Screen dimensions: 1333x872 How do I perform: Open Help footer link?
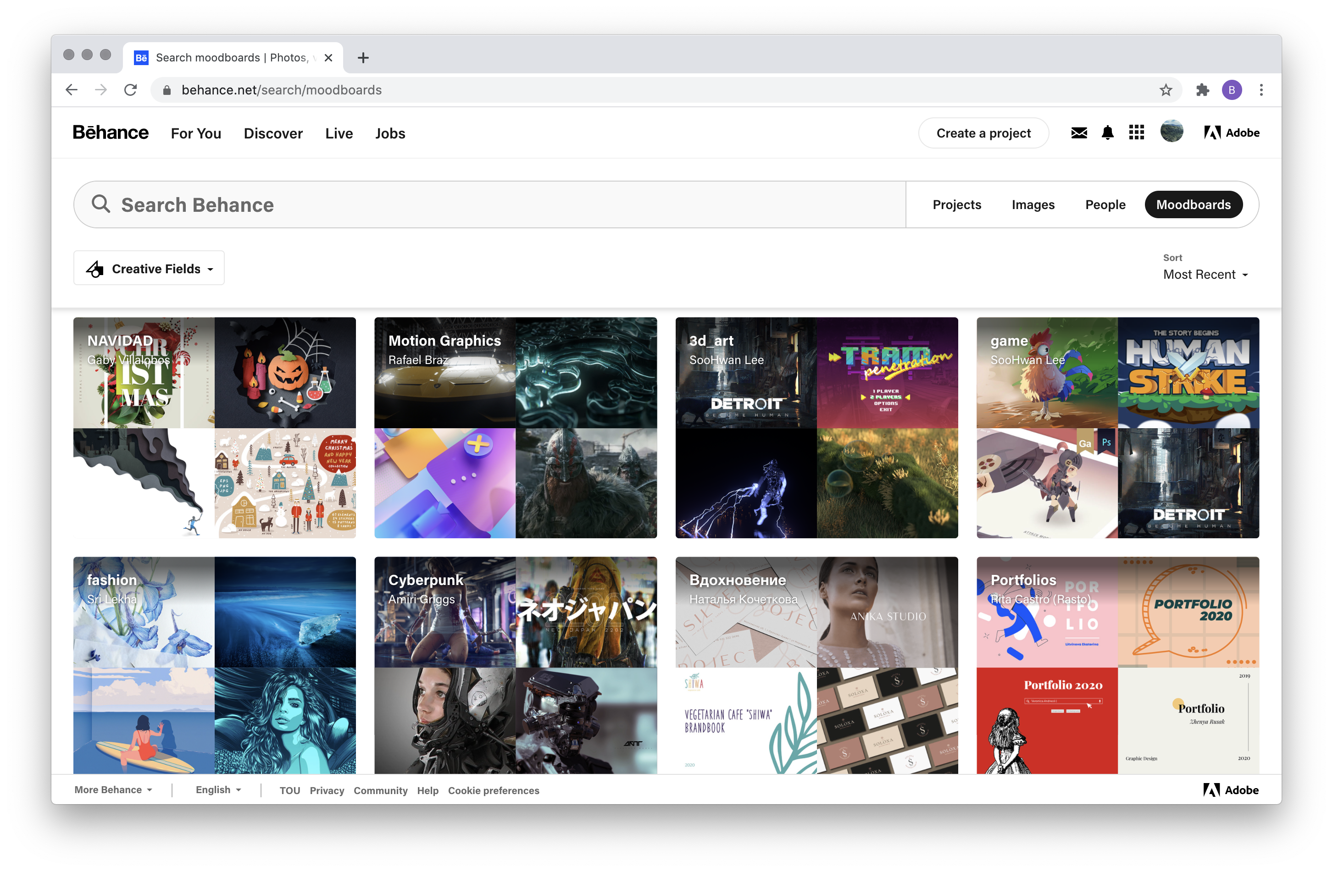pos(428,791)
